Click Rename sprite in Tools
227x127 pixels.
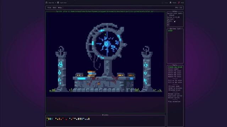[174, 94]
